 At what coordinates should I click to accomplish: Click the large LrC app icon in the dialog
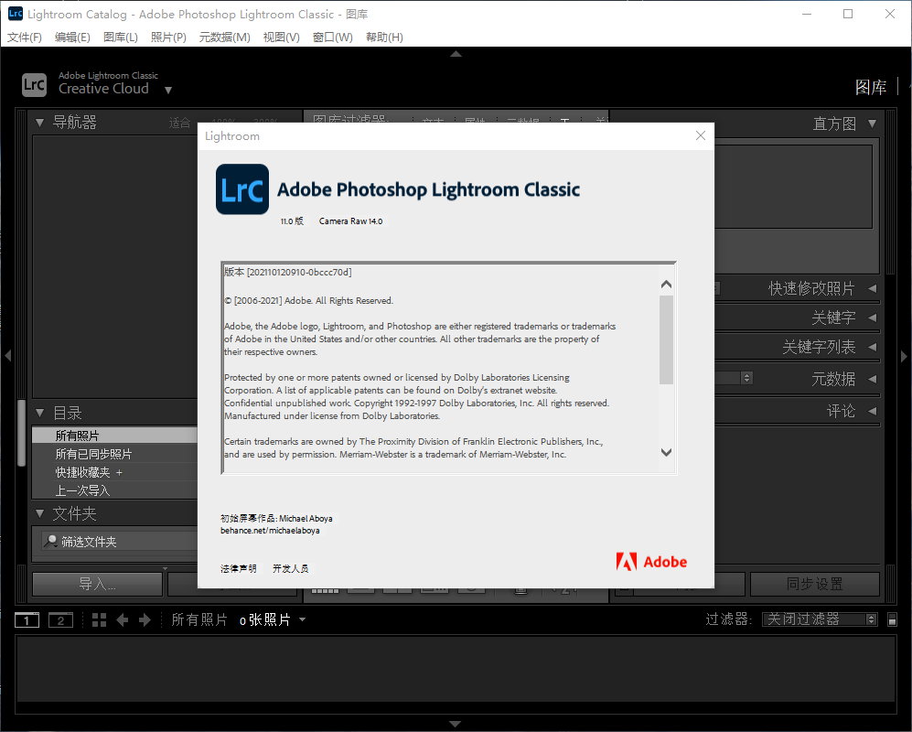(242, 189)
